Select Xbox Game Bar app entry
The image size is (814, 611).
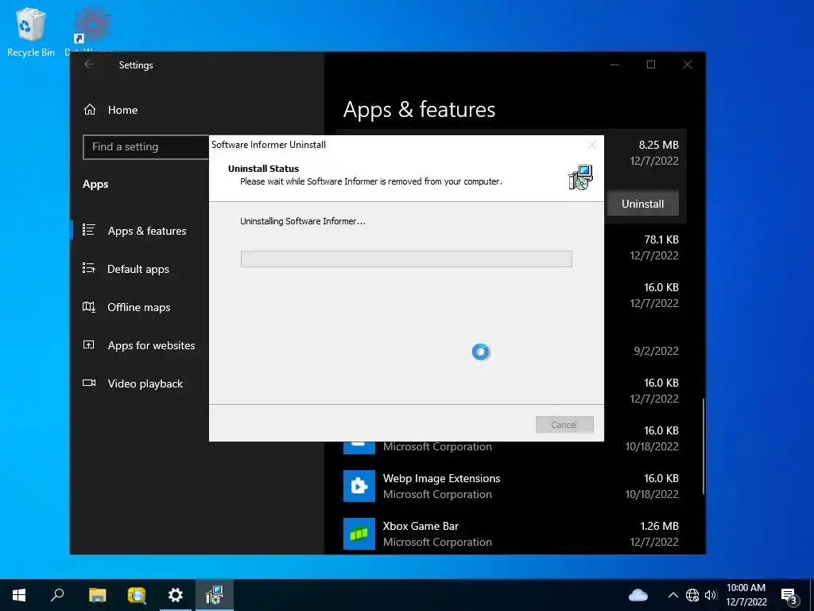point(511,534)
